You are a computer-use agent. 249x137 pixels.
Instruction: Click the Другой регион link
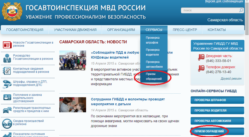(x=231, y=78)
